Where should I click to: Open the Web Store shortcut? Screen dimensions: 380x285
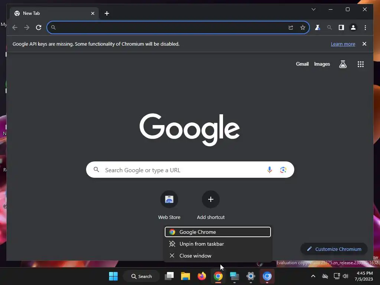(169, 206)
